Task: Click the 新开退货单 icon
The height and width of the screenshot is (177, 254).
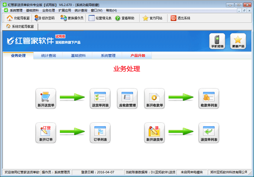Action: click(x=154, y=132)
